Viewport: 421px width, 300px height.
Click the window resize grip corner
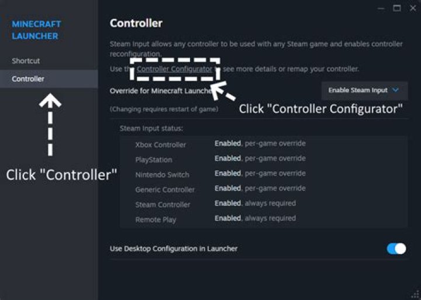416,295
